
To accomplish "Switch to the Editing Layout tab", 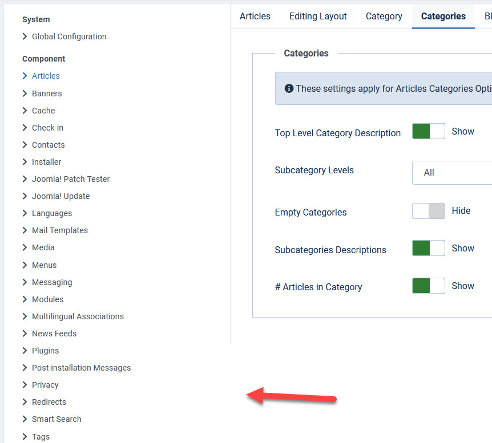I will pos(318,17).
